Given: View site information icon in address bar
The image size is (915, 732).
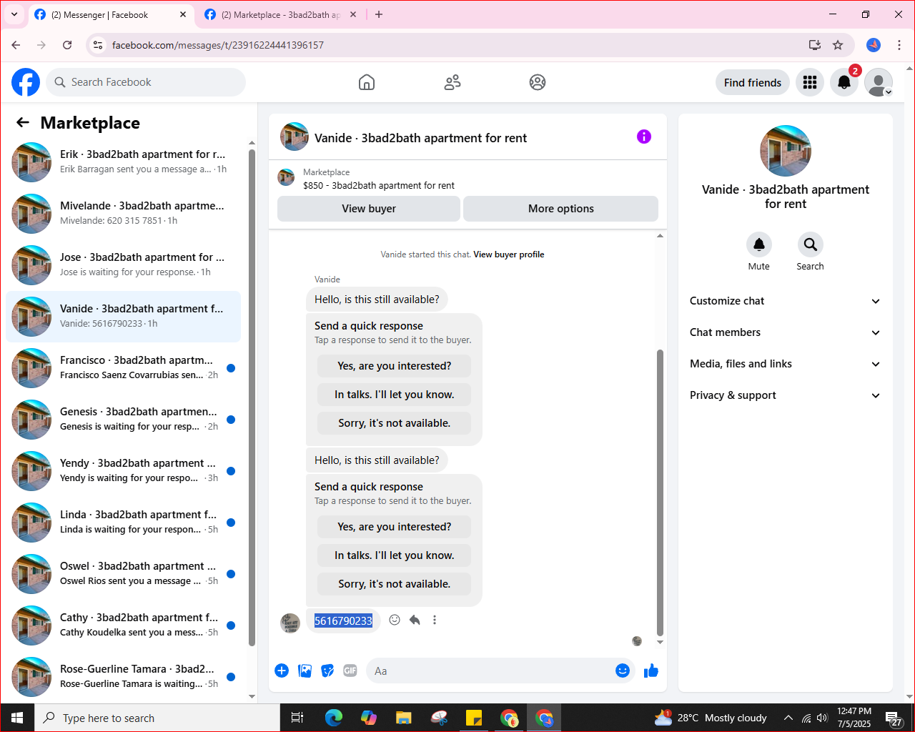Looking at the screenshot, I should pyautogui.click(x=99, y=45).
